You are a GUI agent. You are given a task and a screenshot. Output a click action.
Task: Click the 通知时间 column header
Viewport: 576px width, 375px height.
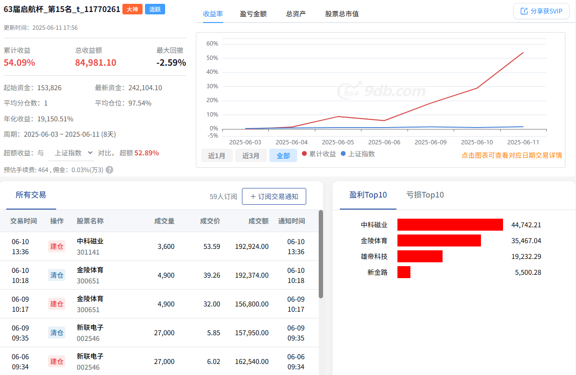291,221
